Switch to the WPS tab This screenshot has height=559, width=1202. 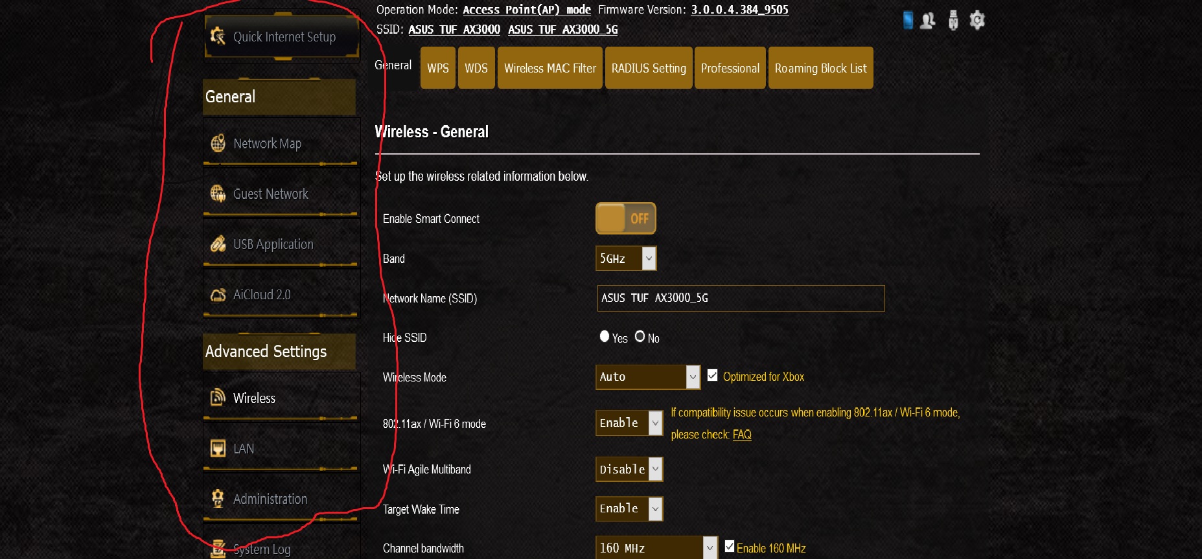[x=438, y=68]
